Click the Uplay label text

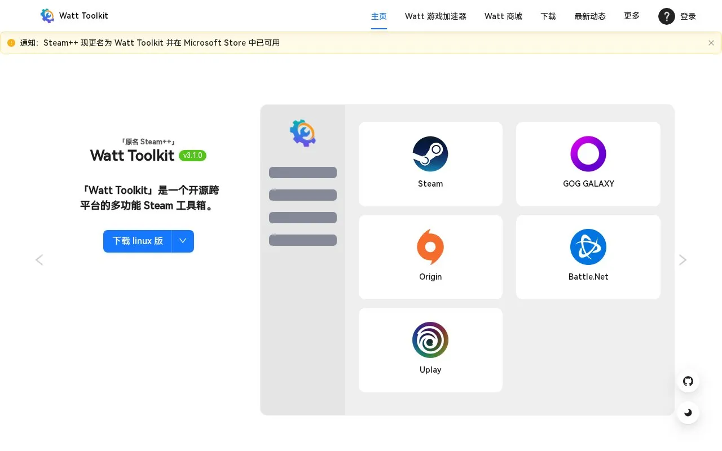coord(430,370)
